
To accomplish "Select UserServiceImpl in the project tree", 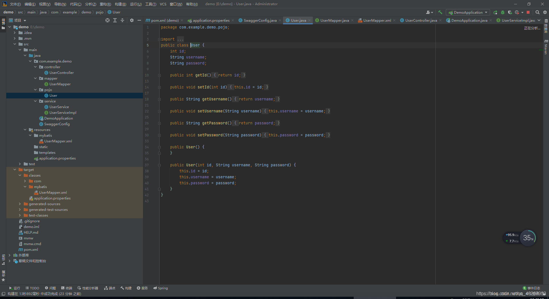I will [63, 113].
